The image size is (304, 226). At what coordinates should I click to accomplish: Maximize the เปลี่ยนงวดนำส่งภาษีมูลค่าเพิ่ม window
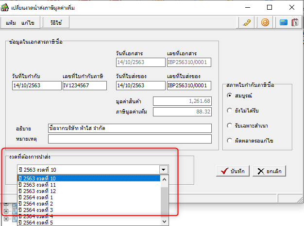pyautogui.click(x=270, y=7)
